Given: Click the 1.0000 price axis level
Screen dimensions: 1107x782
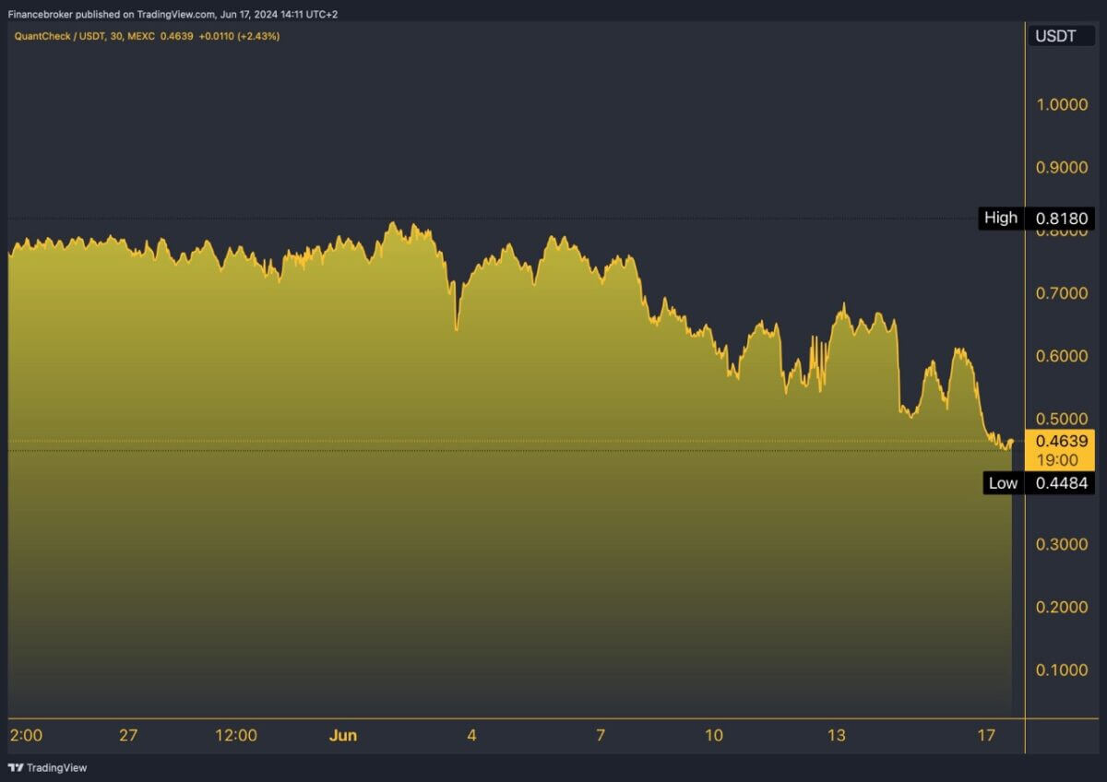Looking at the screenshot, I should click(1062, 105).
